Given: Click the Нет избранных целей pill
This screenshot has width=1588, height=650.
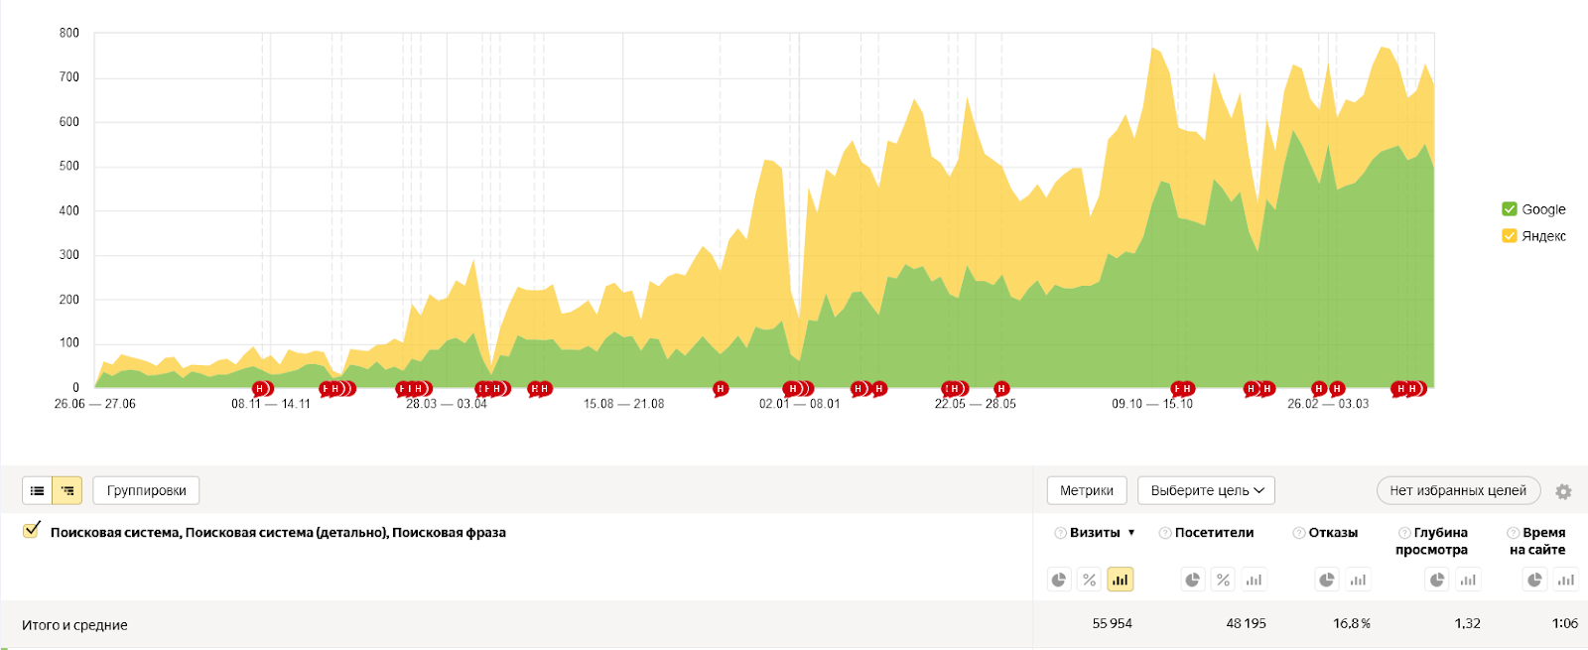Looking at the screenshot, I should pyautogui.click(x=1457, y=490).
